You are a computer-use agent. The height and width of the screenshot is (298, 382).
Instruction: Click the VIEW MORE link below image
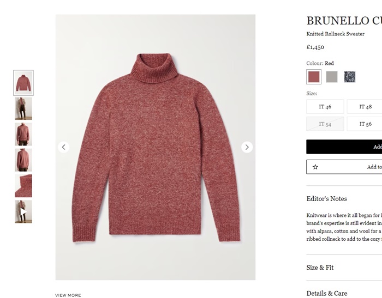click(x=68, y=295)
